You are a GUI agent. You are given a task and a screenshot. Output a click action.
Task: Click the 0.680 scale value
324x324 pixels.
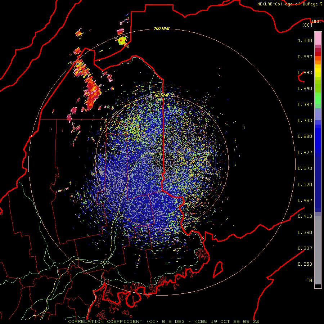(305, 136)
